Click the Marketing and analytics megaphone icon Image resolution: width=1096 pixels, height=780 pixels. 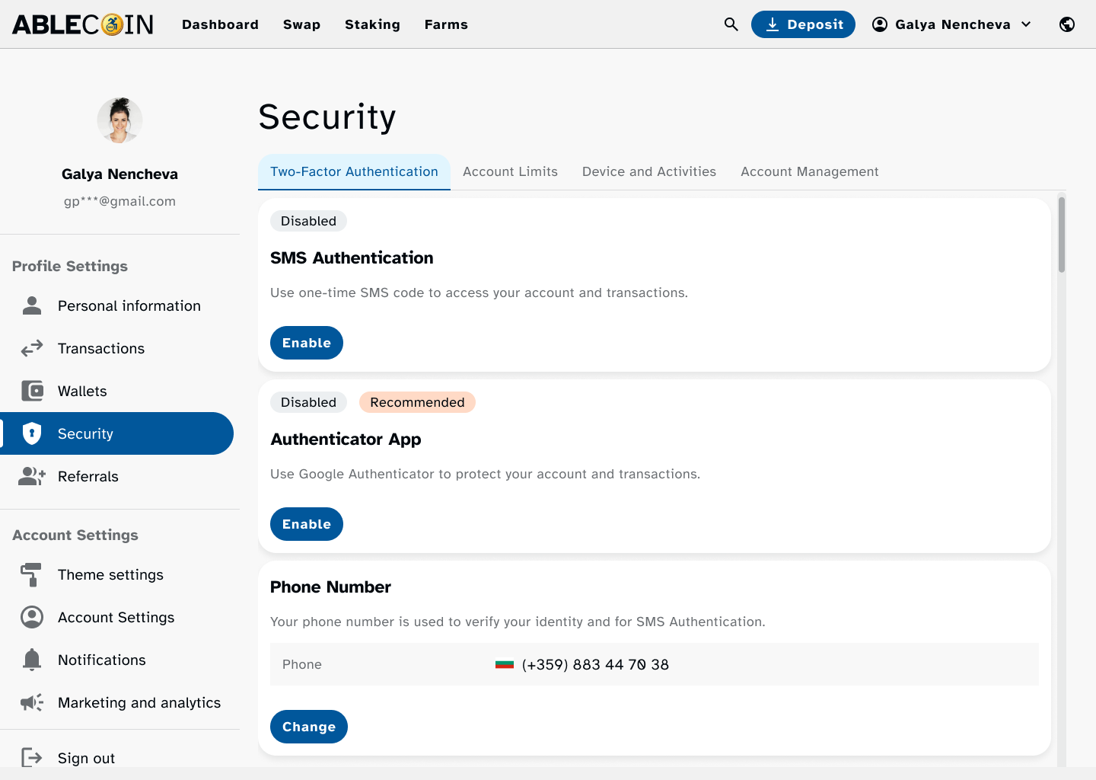(x=32, y=702)
